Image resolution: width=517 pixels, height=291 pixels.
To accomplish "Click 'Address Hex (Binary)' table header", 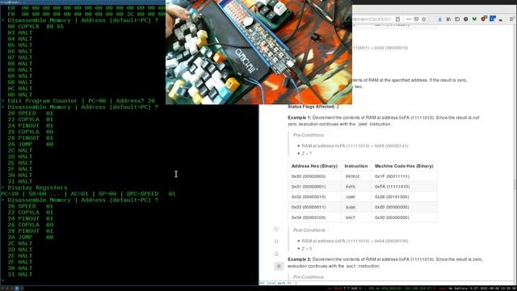I will (314, 166).
